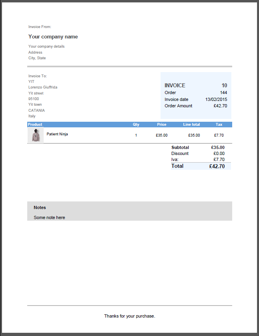Click the Discount value £0.00
Screen dimensions: 259x336
tap(219, 153)
